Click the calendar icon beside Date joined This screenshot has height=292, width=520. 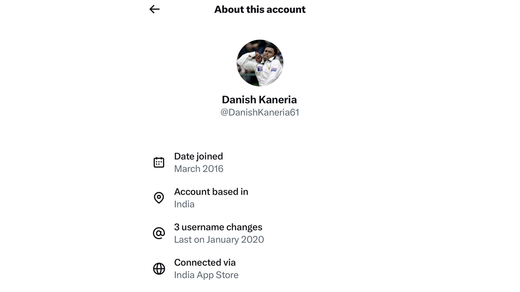pos(159,162)
